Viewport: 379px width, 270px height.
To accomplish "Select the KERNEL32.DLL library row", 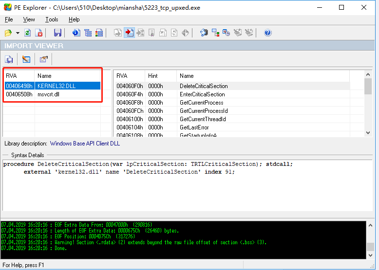I will point(53,86).
